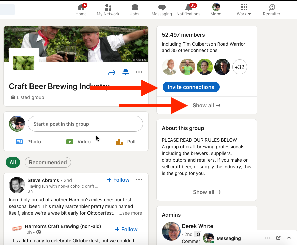The height and width of the screenshot is (245, 297).
Task: Open the member avatar with green shirt
Action: pos(187,67)
